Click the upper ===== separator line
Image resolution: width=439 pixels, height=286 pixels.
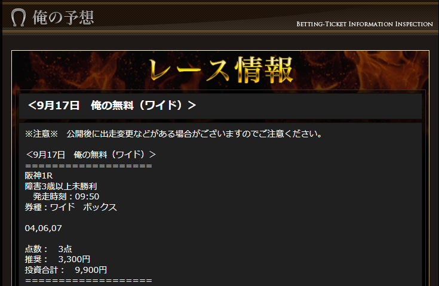pyautogui.click(x=88, y=165)
